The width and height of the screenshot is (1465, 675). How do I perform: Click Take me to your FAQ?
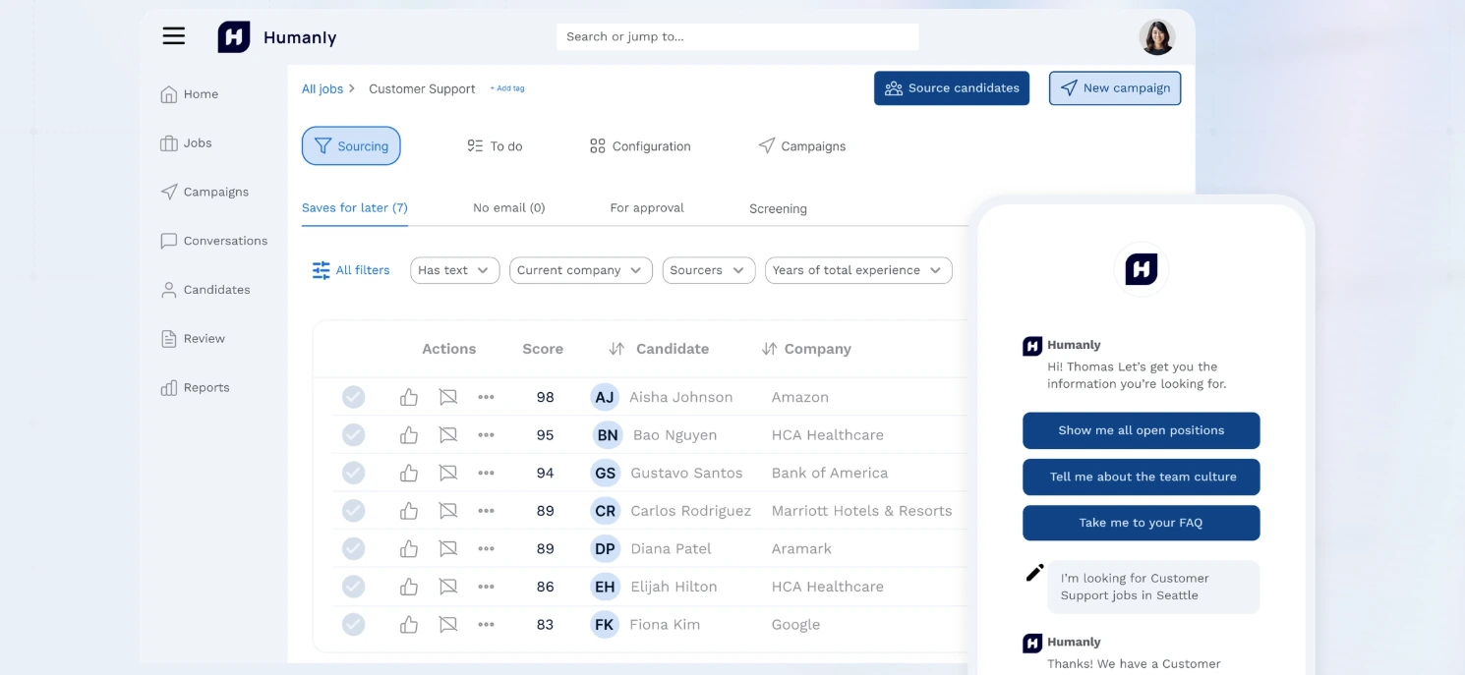coord(1141,523)
